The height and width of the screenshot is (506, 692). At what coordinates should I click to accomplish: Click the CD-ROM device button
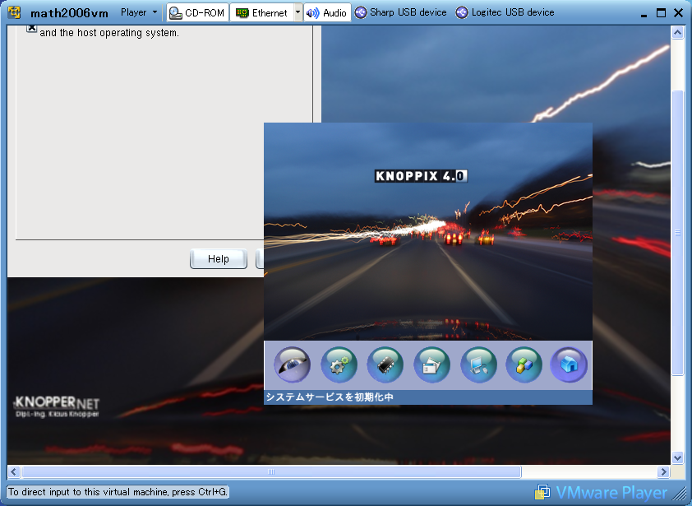(x=198, y=12)
